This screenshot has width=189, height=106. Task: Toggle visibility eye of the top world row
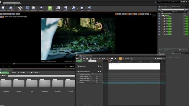click(x=159, y=14)
